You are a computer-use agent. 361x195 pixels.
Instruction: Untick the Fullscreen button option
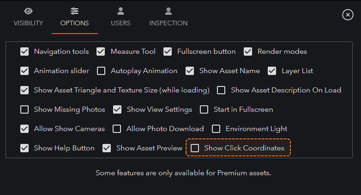(x=168, y=52)
